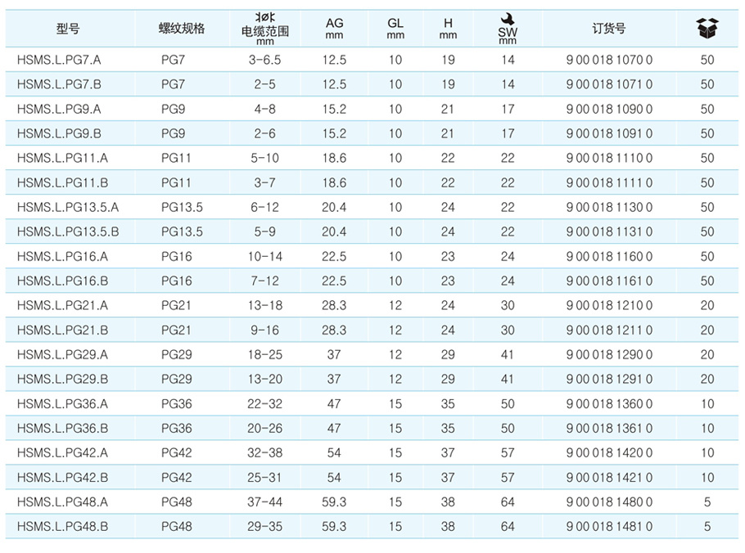The image size is (745, 553).
Task: Select the H mm column header
Action: pyautogui.click(x=448, y=29)
